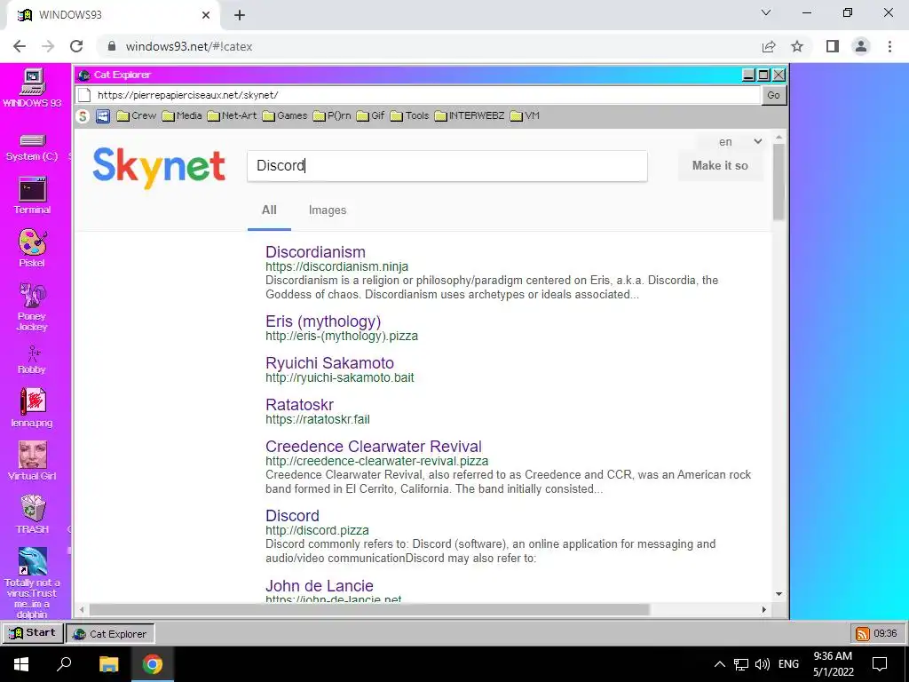Click the Chrome address bar URL
909x682 pixels.
pyautogui.click(x=189, y=46)
